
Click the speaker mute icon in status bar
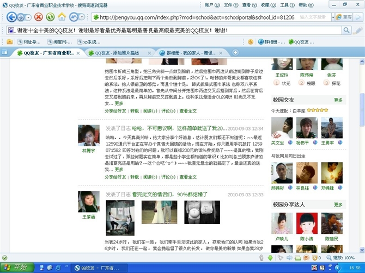[x=289, y=258]
